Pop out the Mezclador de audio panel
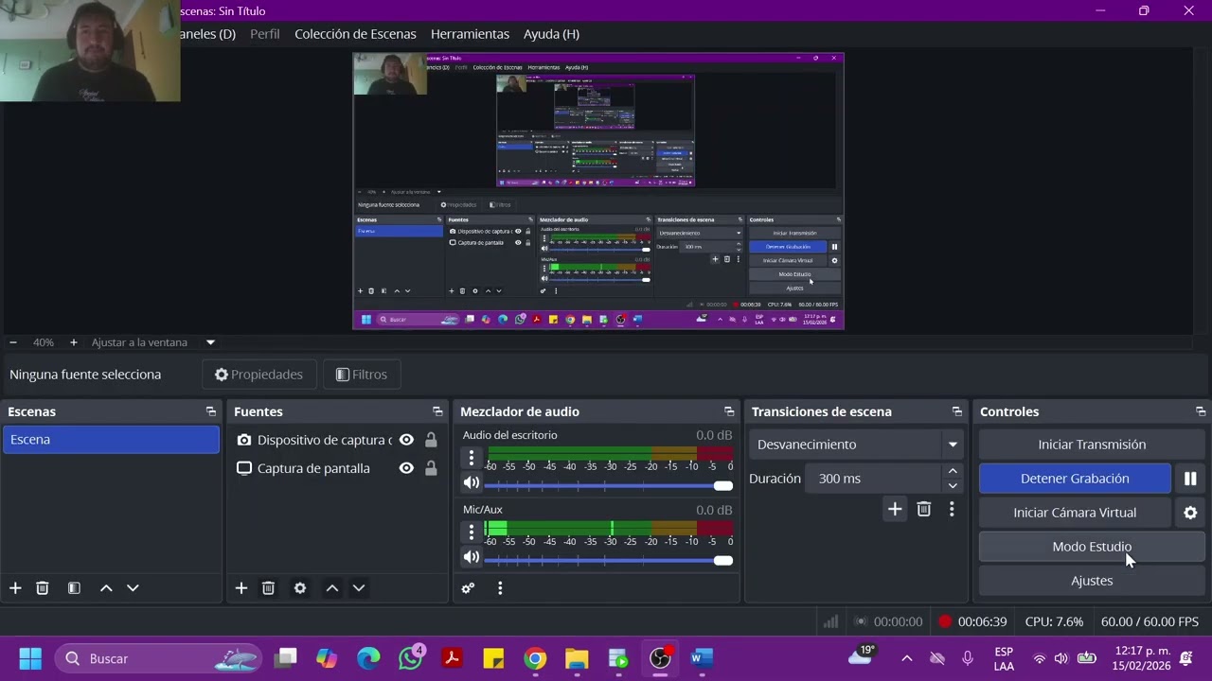This screenshot has width=1212, height=681. click(729, 411)
